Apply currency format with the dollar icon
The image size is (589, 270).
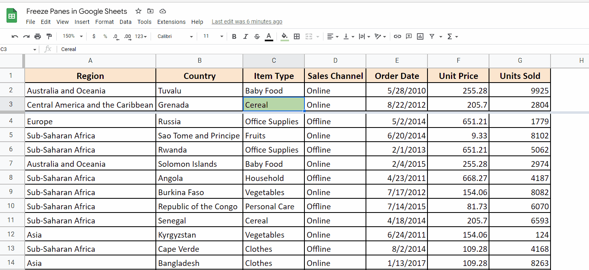click(x=94, y=36)
